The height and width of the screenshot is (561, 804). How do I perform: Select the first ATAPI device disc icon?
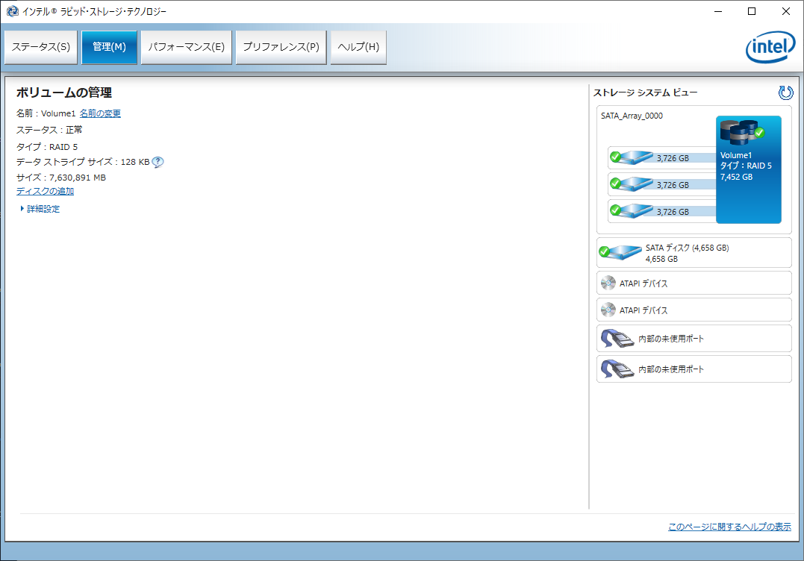608,283
